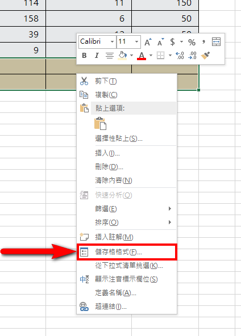This screenshot has width=241, height=336.
Task: Select the cell containing 9
Action: 23,50
